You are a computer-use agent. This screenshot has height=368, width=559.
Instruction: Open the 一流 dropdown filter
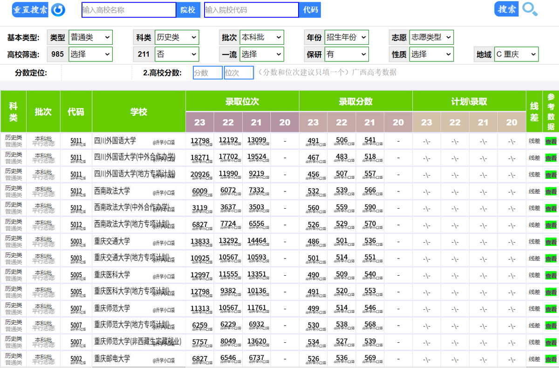pyautogui.click(x=262, y=54)
